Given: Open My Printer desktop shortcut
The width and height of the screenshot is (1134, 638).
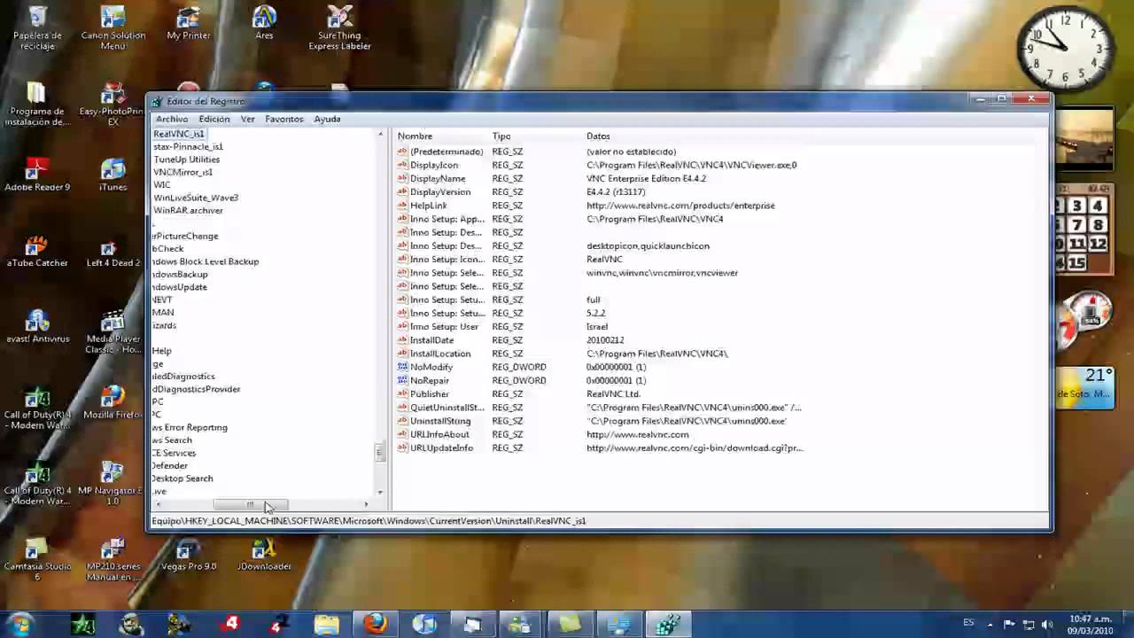Looking at the screenshot, I should pyautogui.click(x=188, y=23).
